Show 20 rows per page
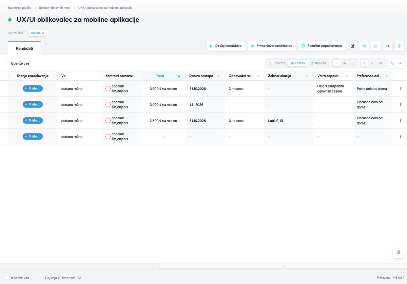The width and height of the screenshot is (407, 284). click(372, 63)
